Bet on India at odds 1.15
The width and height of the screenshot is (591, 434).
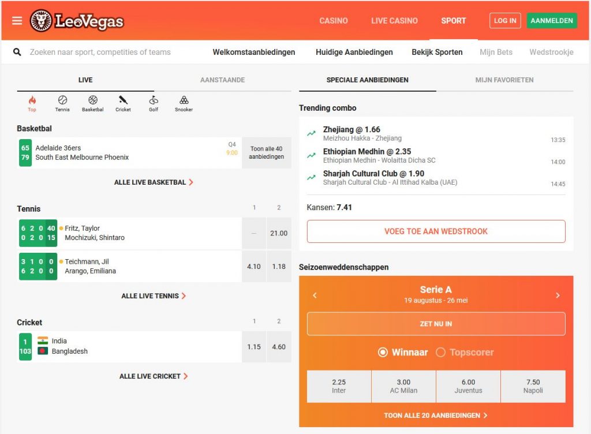click(254, 347)
